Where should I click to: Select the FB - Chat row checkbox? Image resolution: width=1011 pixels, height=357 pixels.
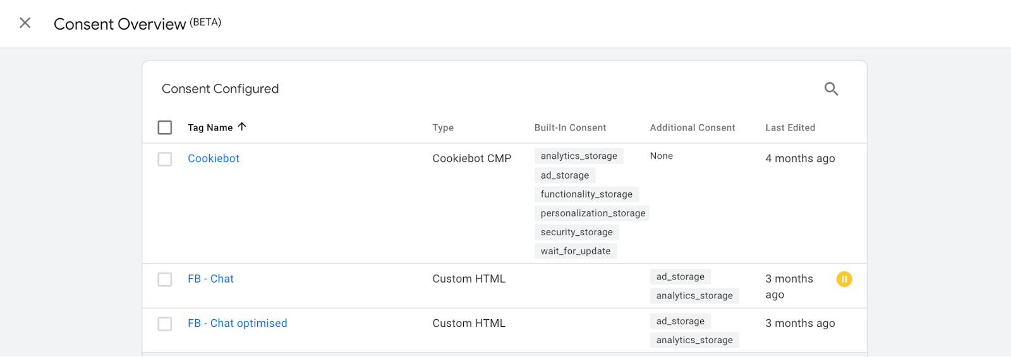[x=165, y=279]
